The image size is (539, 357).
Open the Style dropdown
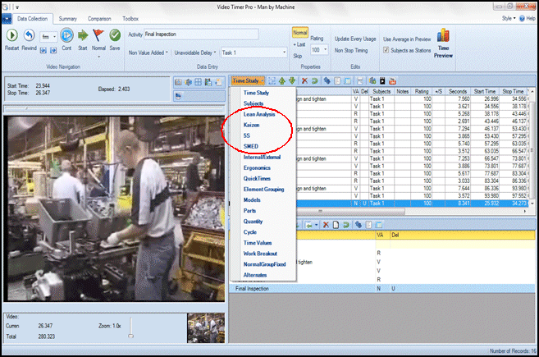(509, 19)
